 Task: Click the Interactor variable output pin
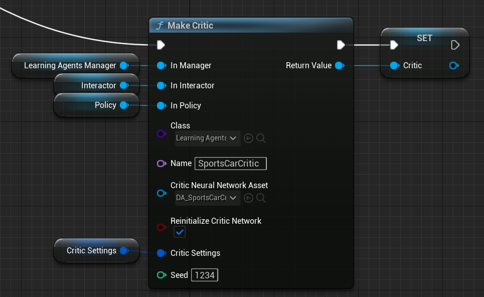(x=124, y=85)
